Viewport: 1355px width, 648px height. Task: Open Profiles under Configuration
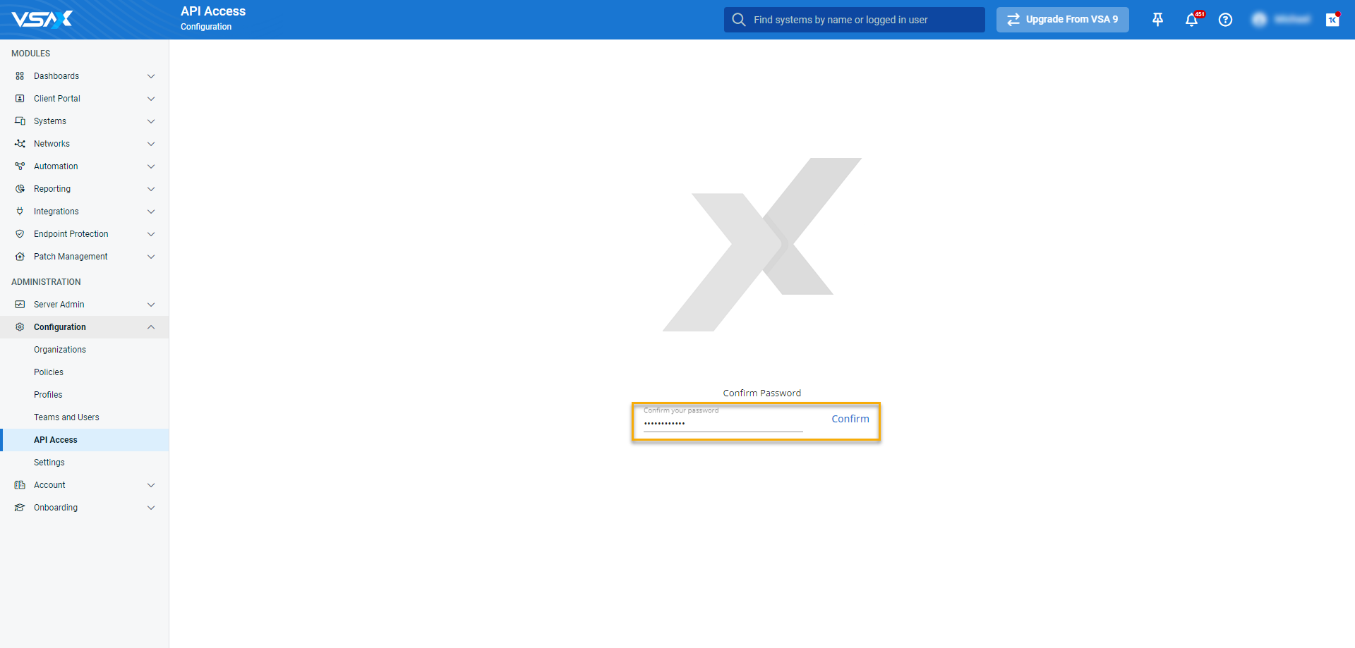pyautogui.click(x=48, y=395)
